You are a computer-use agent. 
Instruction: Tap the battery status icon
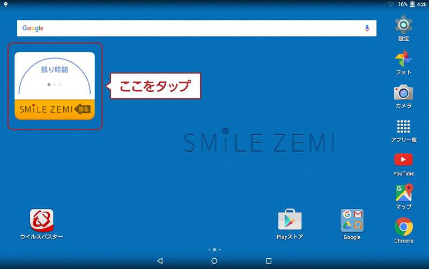412,4
